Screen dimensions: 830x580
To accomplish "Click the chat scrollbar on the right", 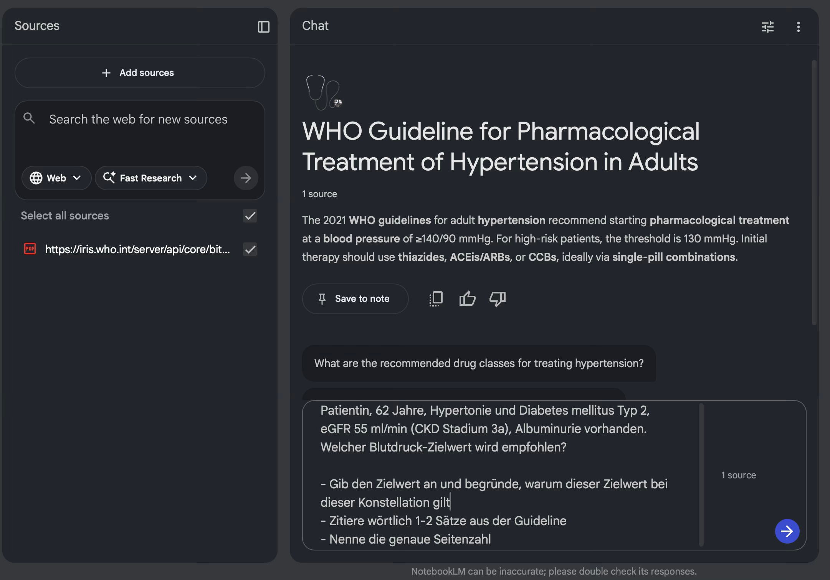I will coord(814,192).
